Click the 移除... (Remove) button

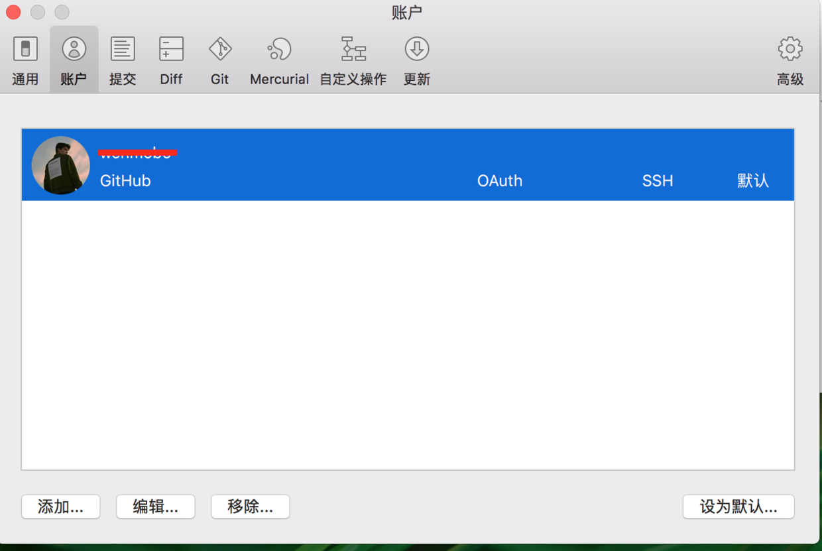(x=250, y=507)
